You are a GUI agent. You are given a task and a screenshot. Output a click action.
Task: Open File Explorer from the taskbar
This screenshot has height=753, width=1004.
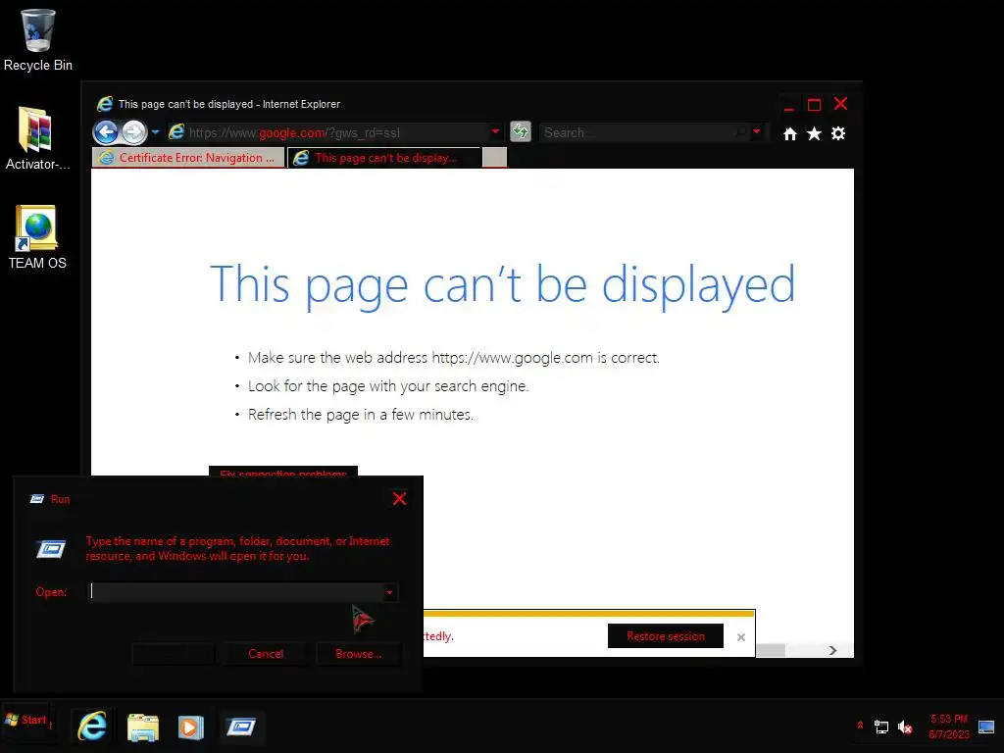click(143, 727)
